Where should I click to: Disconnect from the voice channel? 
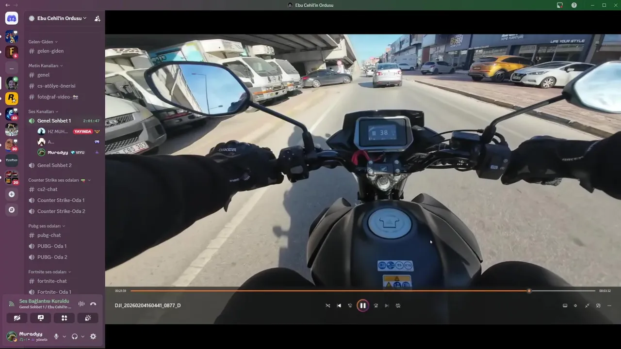pos(93,304)
